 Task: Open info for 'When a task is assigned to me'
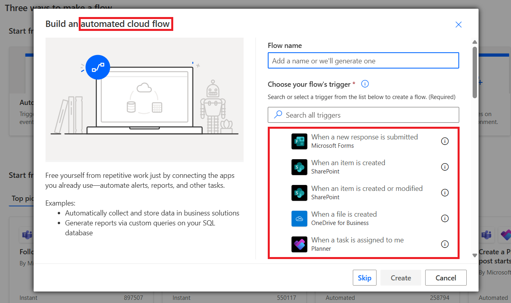445,244
